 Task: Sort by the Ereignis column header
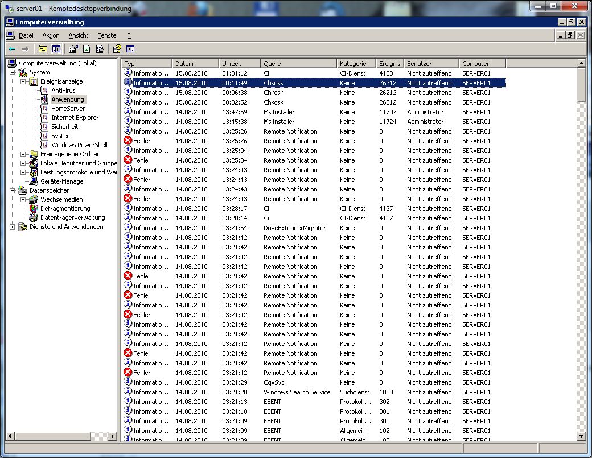pos(390,63)
